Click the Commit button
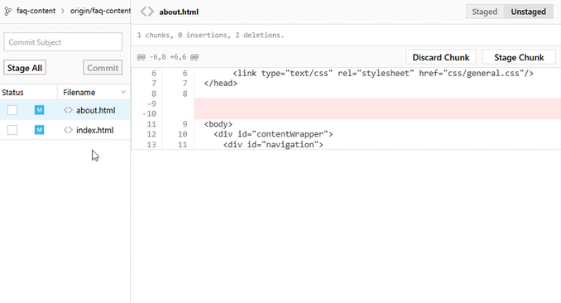The height and width of the screenshot is (303, 561). coord(103,68)
